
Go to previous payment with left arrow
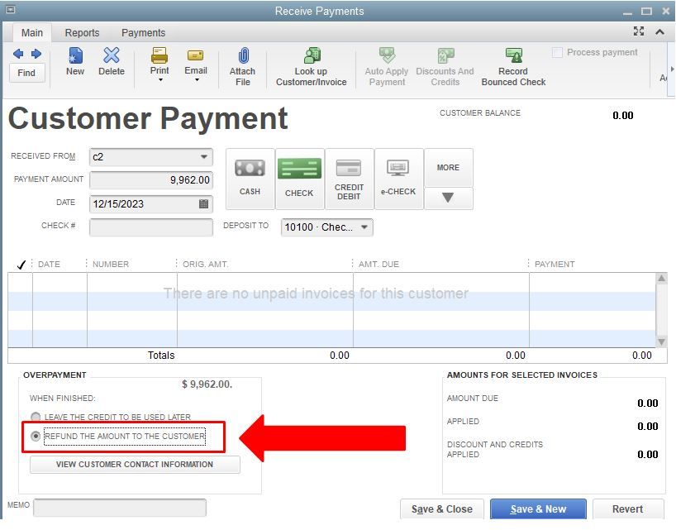pos(18,54)
